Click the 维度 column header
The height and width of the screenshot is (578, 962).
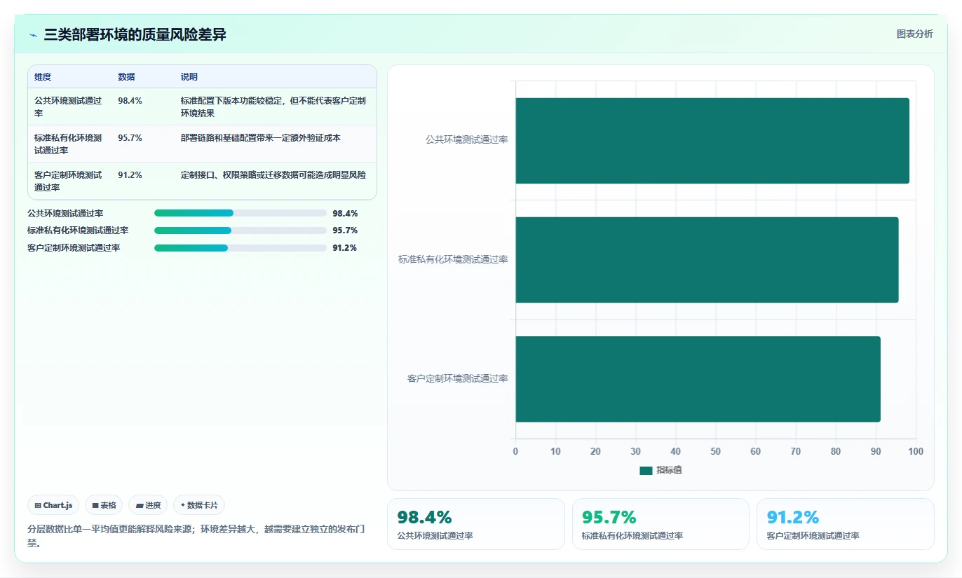click(43, 77)
